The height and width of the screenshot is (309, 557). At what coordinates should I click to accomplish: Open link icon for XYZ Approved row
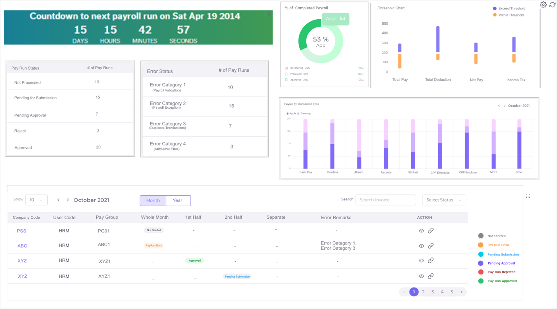click(x=431, y=260)
